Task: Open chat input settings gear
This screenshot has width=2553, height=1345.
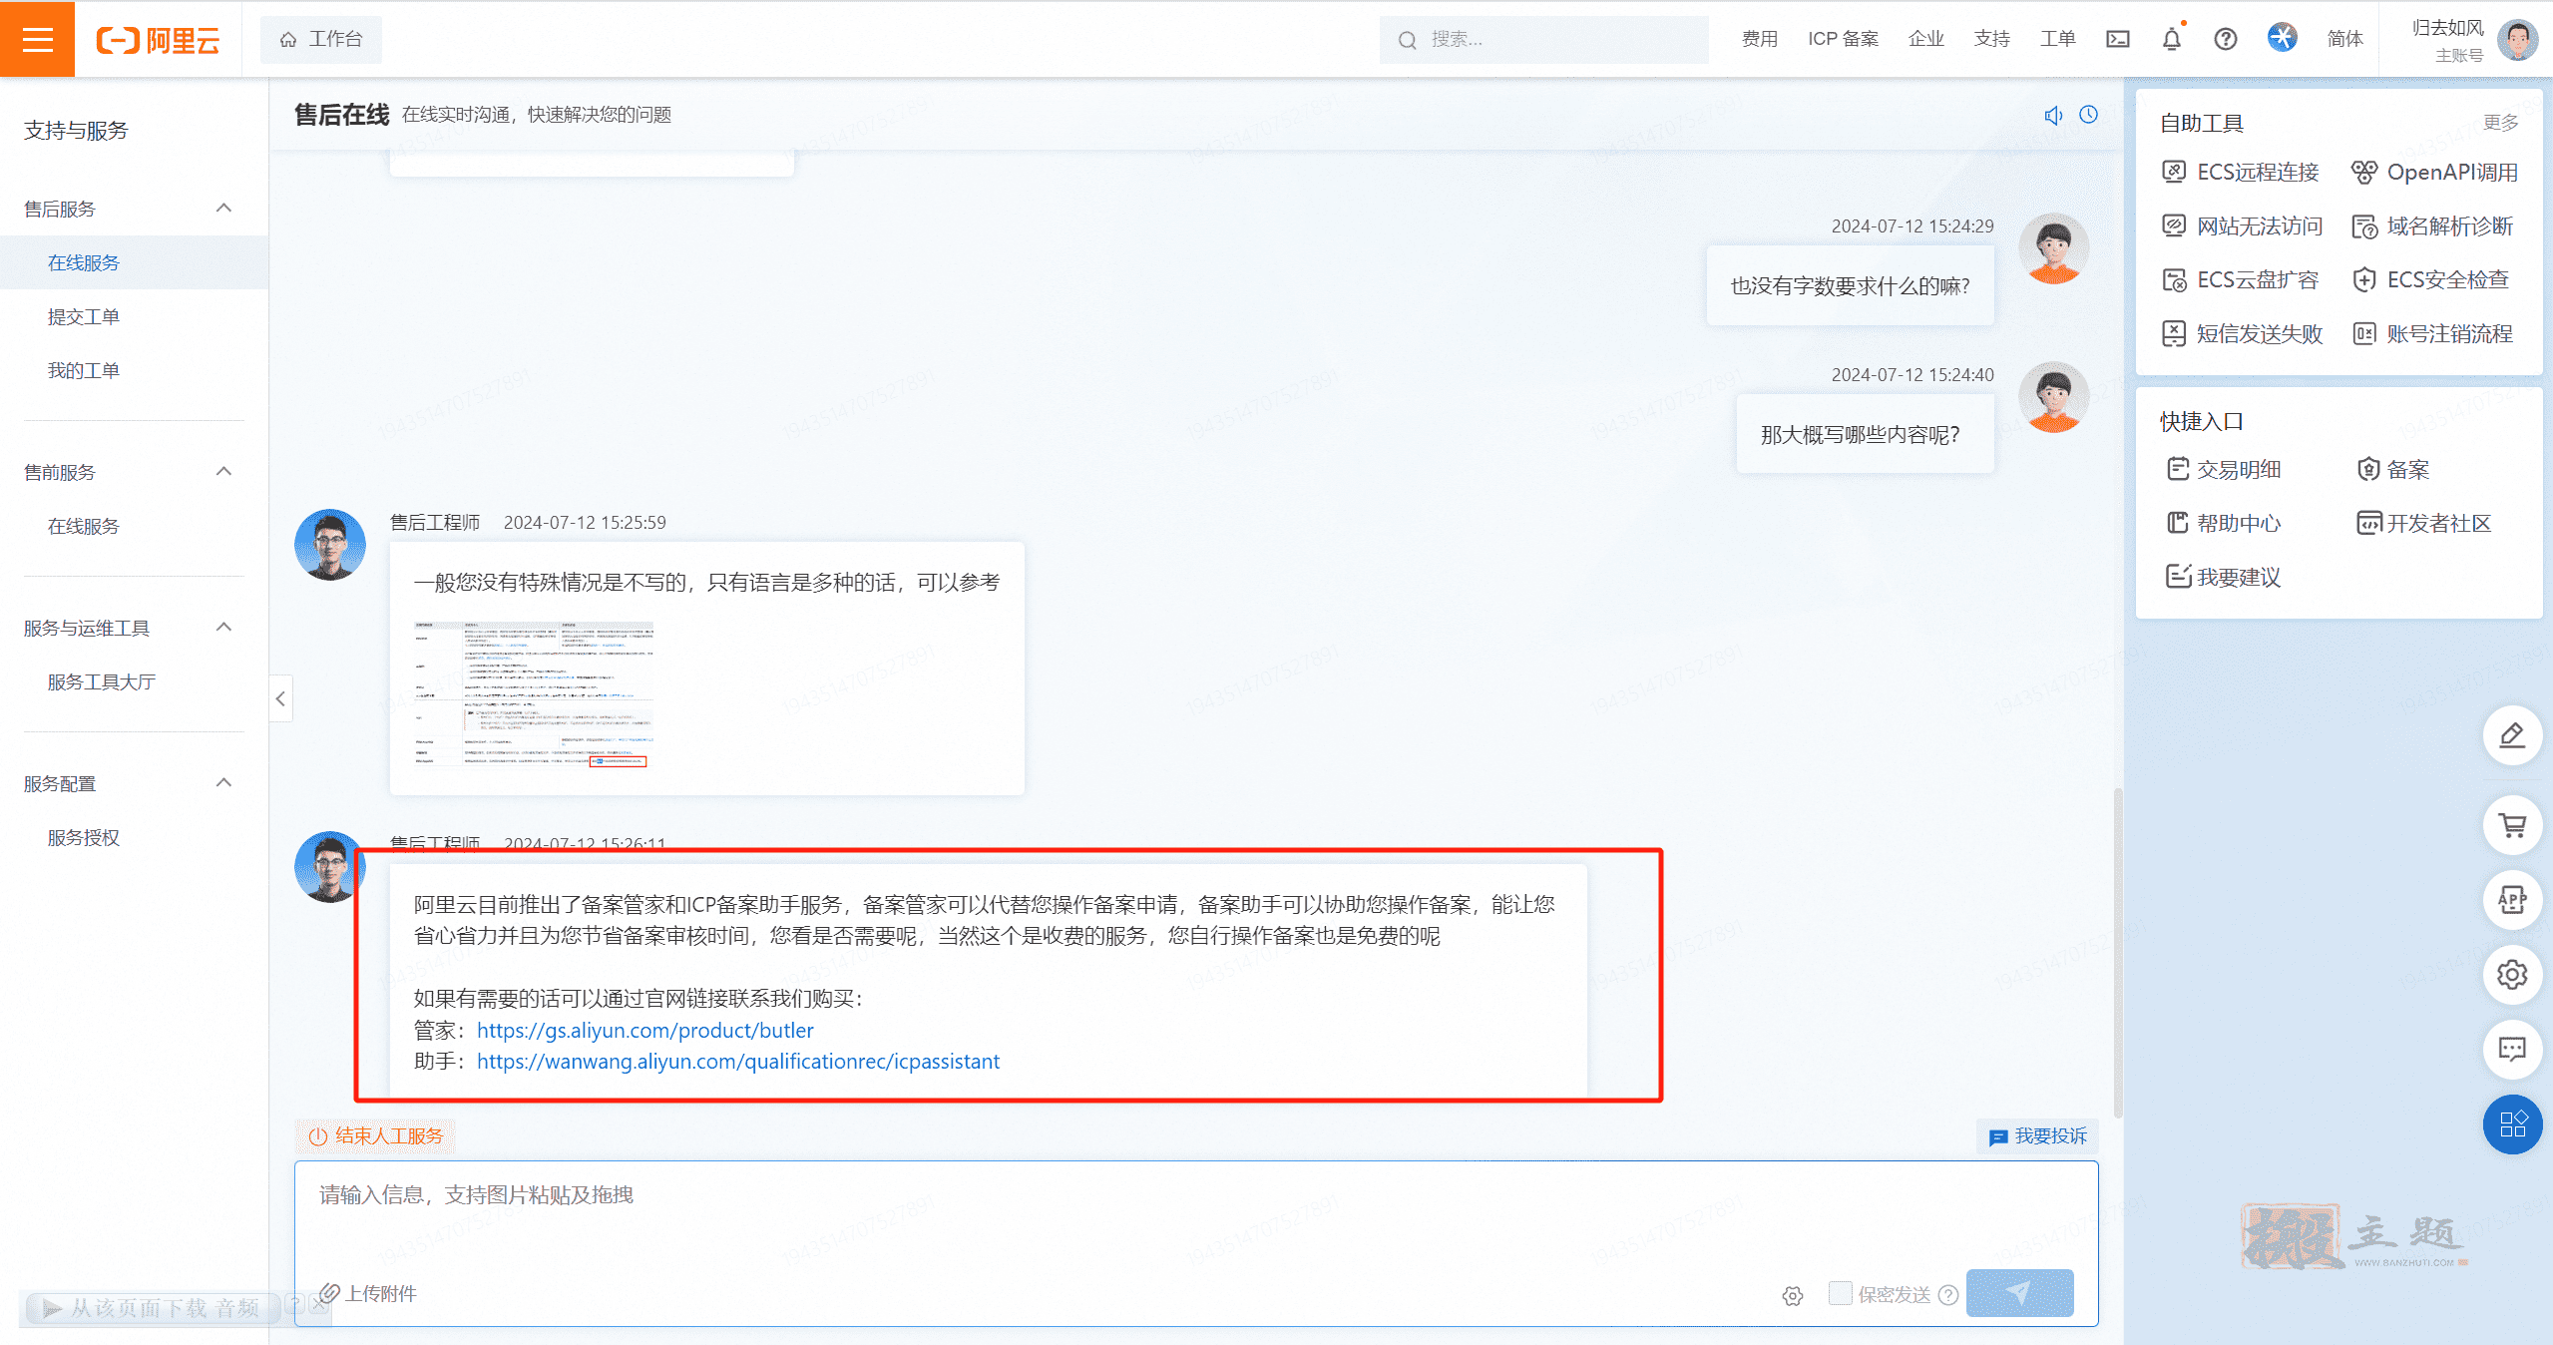Action: coord(1792,1295)
